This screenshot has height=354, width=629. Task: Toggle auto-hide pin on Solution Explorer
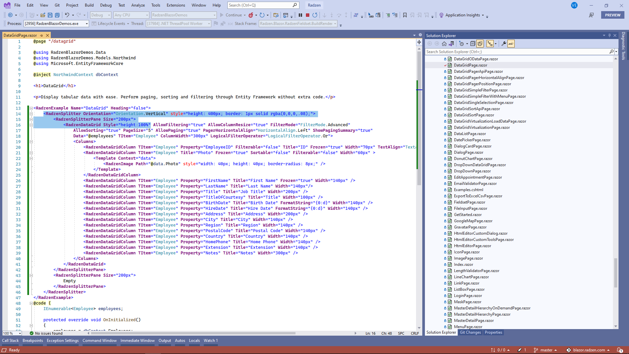click(610, 35)
